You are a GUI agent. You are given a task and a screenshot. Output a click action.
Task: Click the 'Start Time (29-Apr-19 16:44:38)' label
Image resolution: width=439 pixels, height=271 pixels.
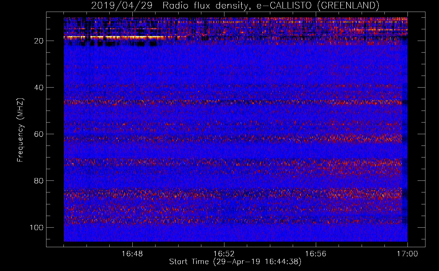pyautogui.click(x=235, y=262)
